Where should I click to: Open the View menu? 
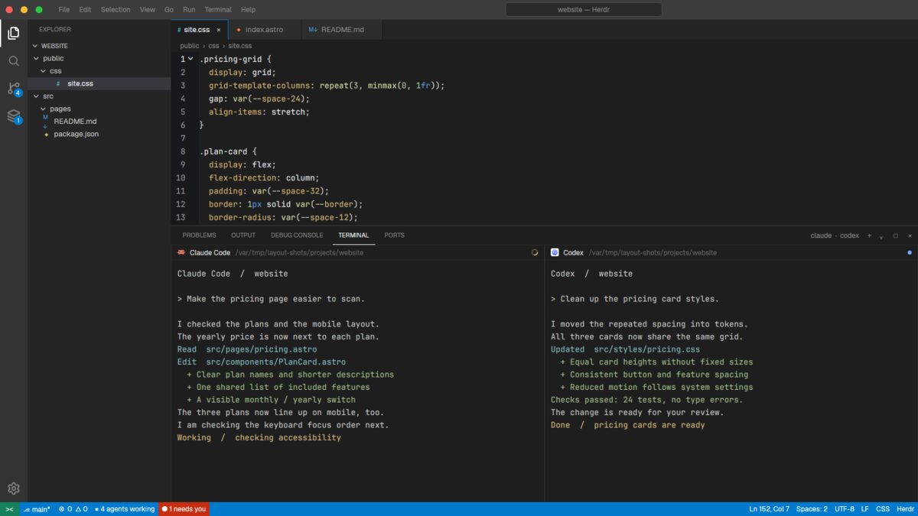pos(148,10)
